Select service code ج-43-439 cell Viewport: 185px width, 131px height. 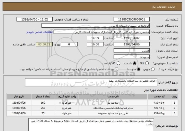pos(159,108)
